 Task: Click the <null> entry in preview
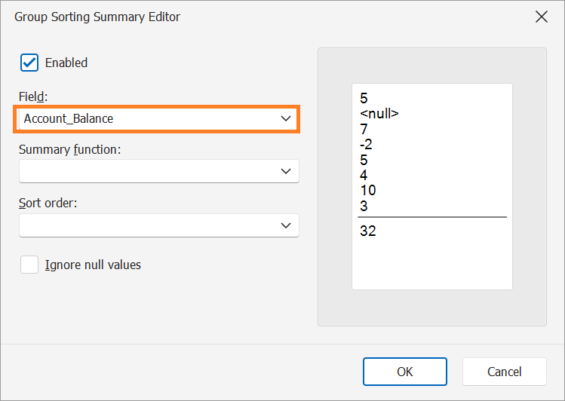(379, 114)
